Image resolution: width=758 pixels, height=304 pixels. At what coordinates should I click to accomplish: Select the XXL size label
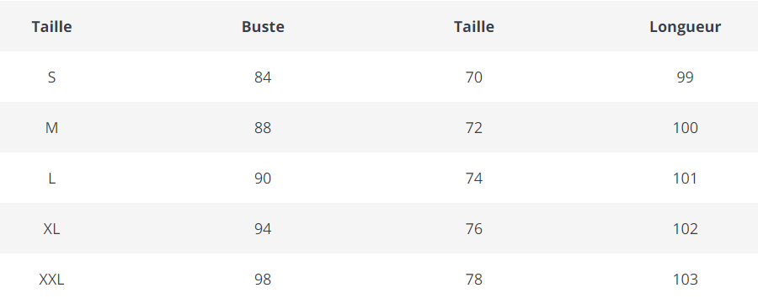click(x=51, y=280)
